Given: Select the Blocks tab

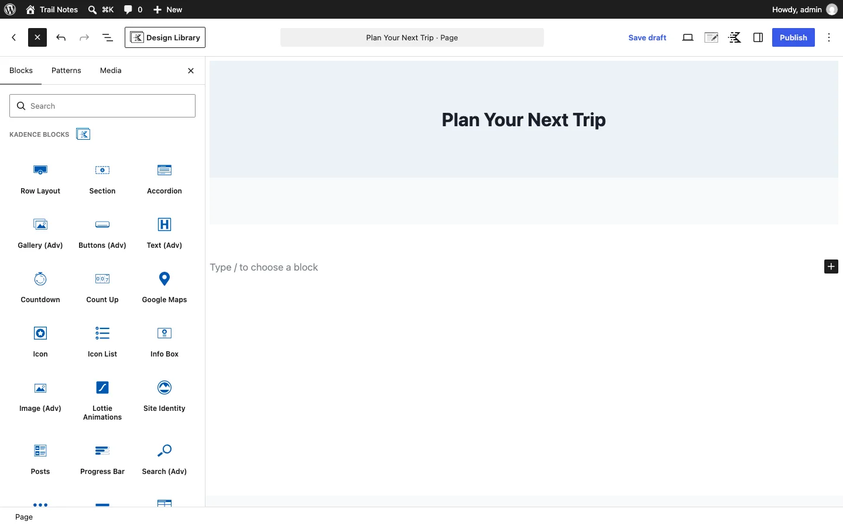Looking at the screenshot, I should pyautogui.click(x=21, y=71).
